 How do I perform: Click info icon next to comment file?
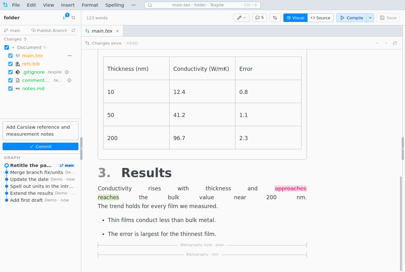click(69, 80)
